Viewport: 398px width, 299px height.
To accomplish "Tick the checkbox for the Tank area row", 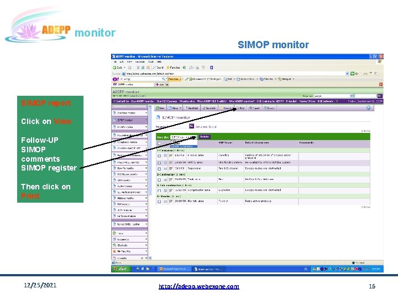I will pyautogui.click(x=159, y=180).
